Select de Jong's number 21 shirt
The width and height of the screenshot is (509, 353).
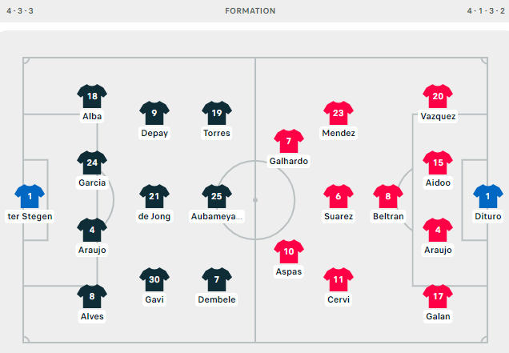154,196
